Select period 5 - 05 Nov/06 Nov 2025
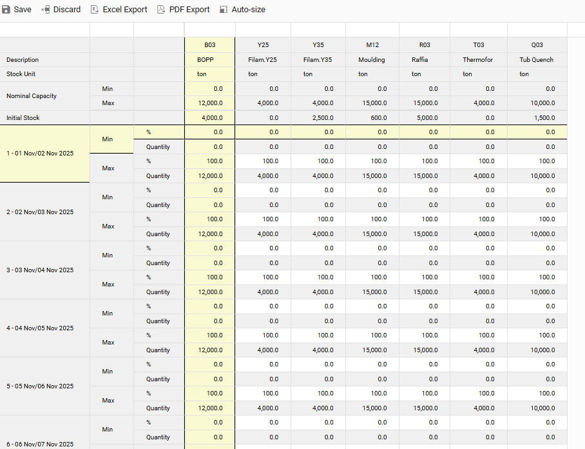 (x=44, y=386)
